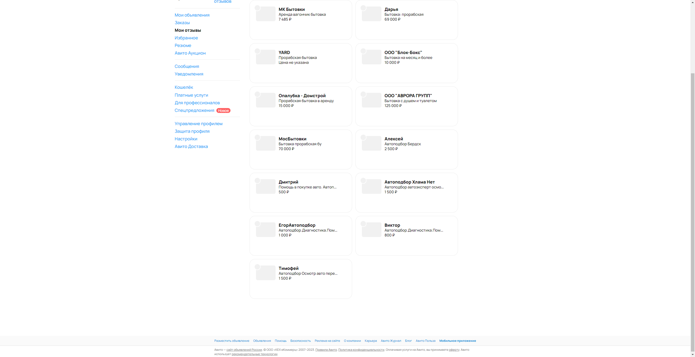This screenshot has height=357, width=695.
Task: Open Автоподбор Хлама Нет listing
Action: pos(409,182)
